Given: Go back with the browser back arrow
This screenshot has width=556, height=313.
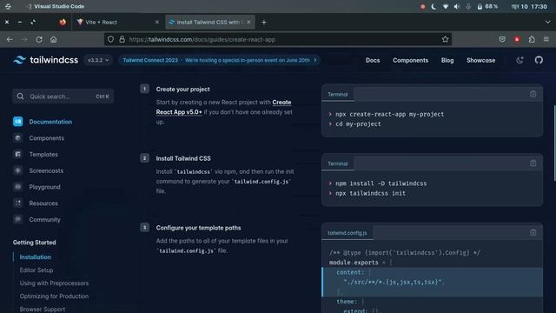Looking at the screenshot, I should (x=10, y=39).
